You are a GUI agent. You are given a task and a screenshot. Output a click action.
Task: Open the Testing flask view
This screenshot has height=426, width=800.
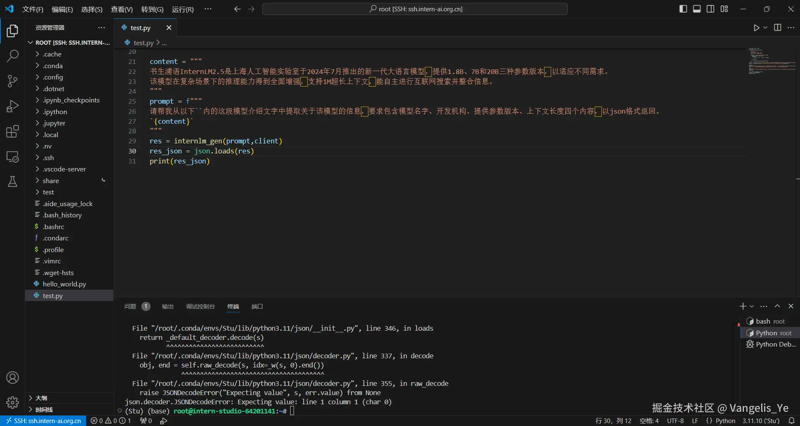(x=13, y=182)
